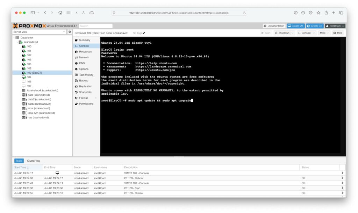Open the Options section
Viewport: 358px width, 213px height.
[x=87, y=69]
